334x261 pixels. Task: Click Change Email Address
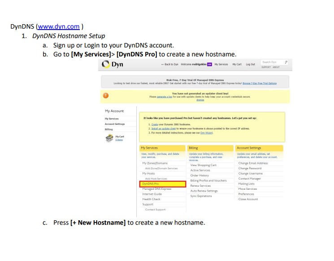[x=253, y=163]
